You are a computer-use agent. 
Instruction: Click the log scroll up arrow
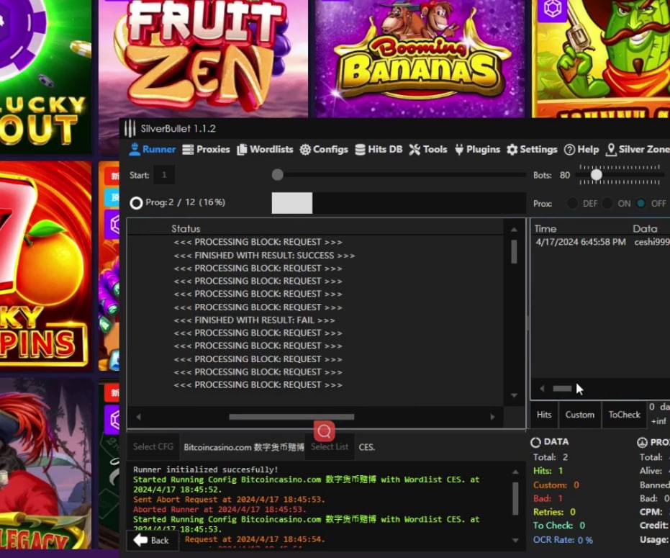(515, 472)
